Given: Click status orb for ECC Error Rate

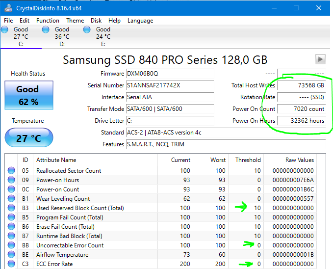Looking at the screenshot, I should click(11, 264).
